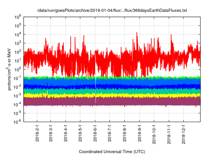Click the 2018-3-1 date tick label

(x=51, y=133)
